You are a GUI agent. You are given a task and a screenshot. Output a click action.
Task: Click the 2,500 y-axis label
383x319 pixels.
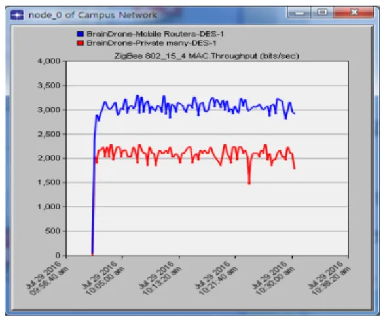point(49,134)
